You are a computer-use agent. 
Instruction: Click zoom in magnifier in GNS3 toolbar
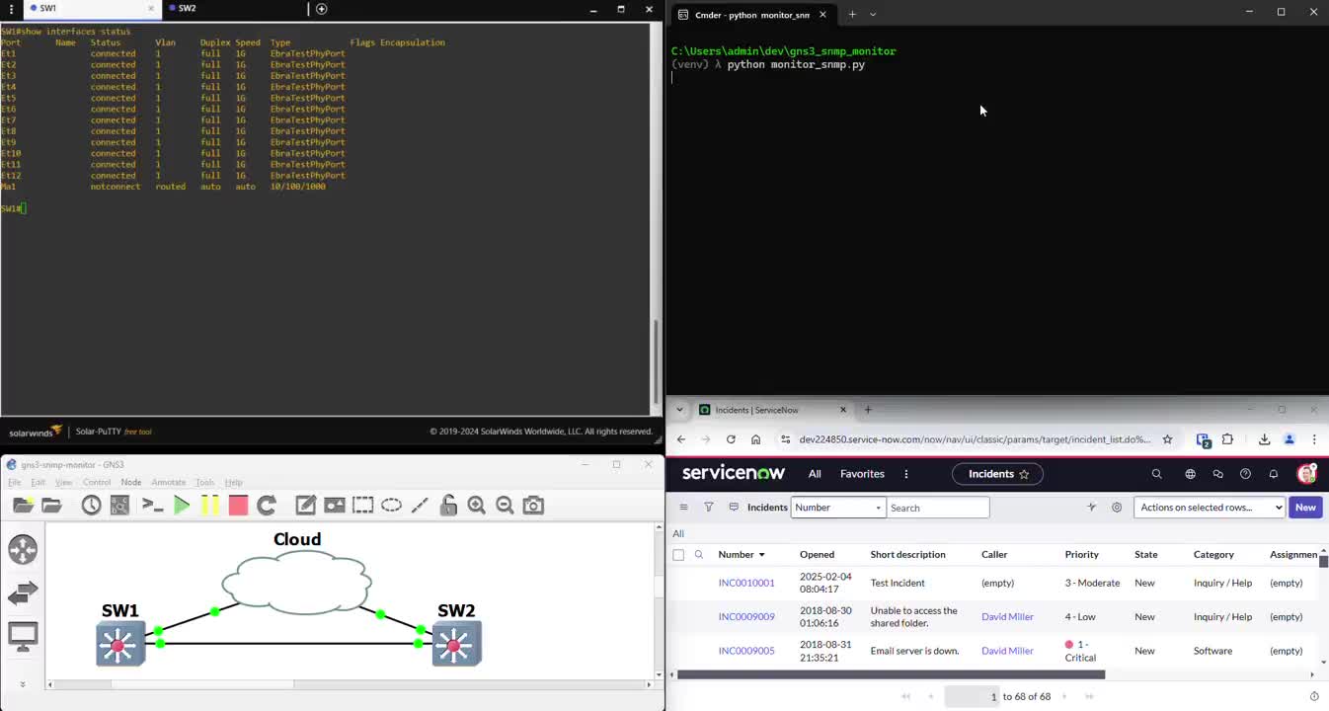point(476,506)
